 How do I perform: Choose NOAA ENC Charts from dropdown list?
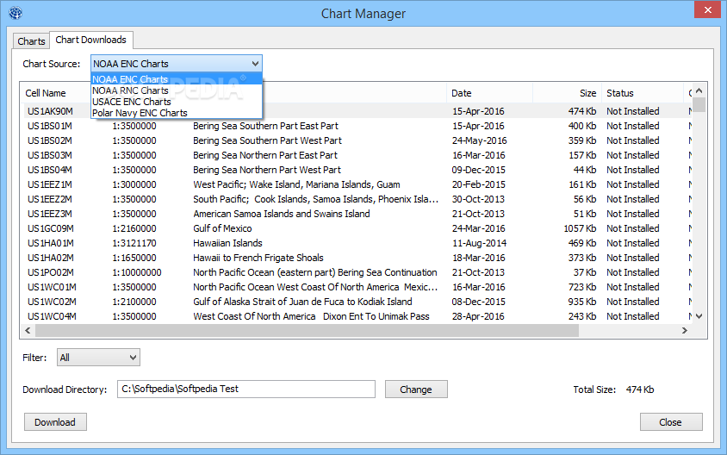[x=177, y=79]
